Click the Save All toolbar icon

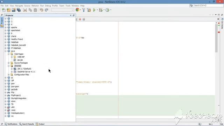coord(19,10)
